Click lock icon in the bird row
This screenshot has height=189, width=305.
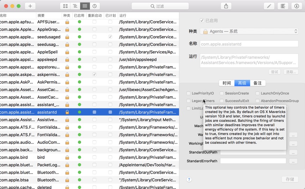click(67, 157)
